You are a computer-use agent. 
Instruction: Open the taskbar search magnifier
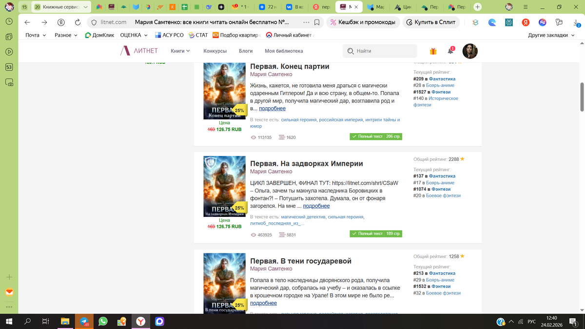tap(28, 321)
